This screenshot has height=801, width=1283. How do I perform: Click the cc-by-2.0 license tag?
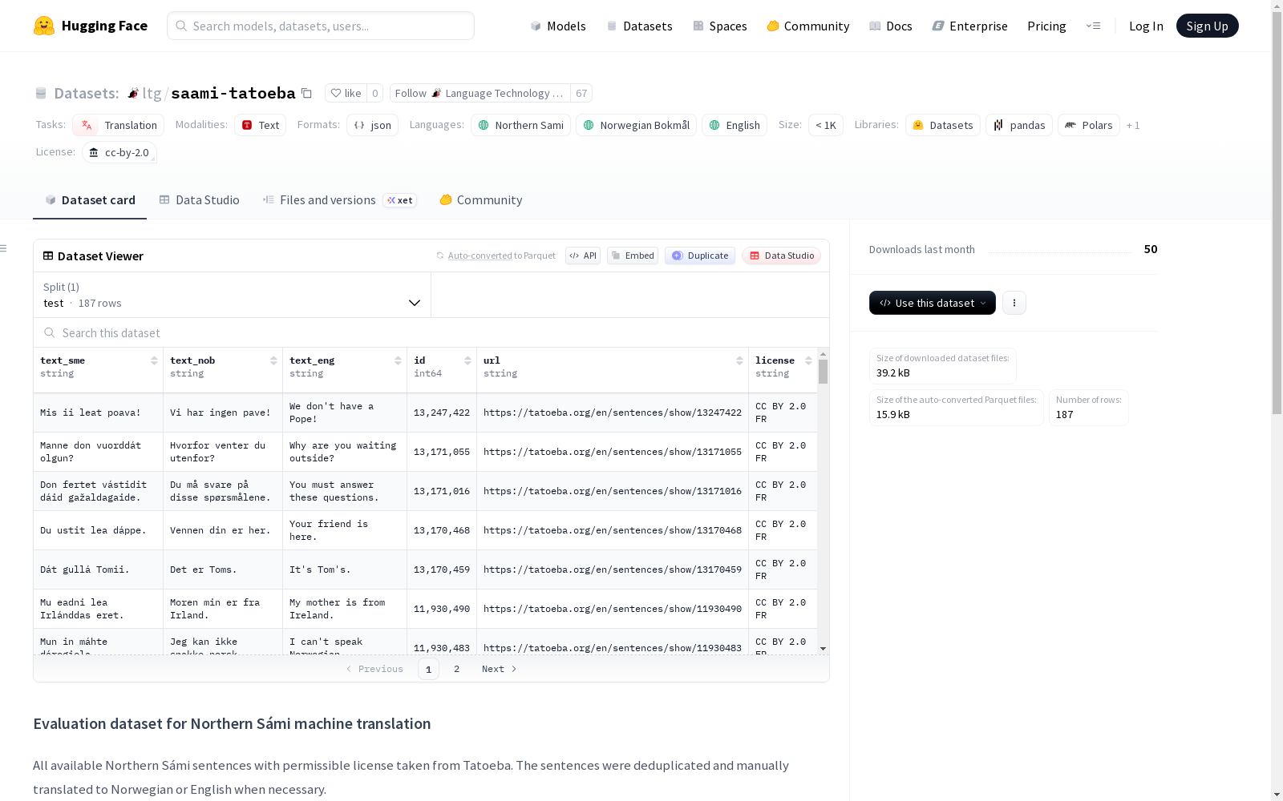coord(119,152)
